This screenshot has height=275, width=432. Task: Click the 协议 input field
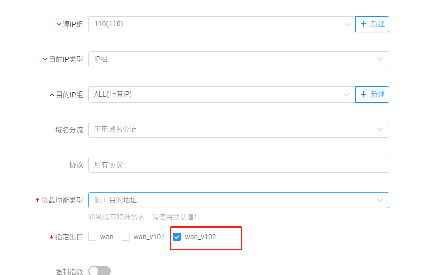coord(239,165)
